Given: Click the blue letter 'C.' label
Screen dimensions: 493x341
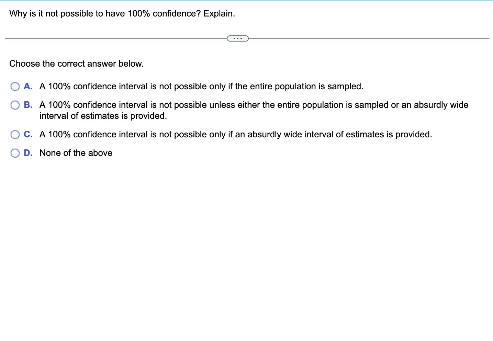Looking at the screenshot, I should point(28,134).
